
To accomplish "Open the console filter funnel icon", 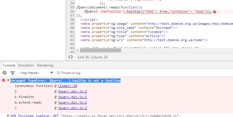I will pos(12,73).
